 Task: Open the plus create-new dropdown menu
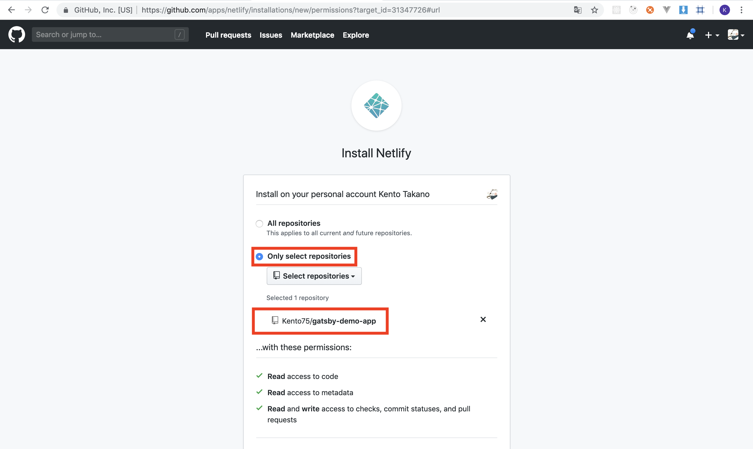point(711,35)
